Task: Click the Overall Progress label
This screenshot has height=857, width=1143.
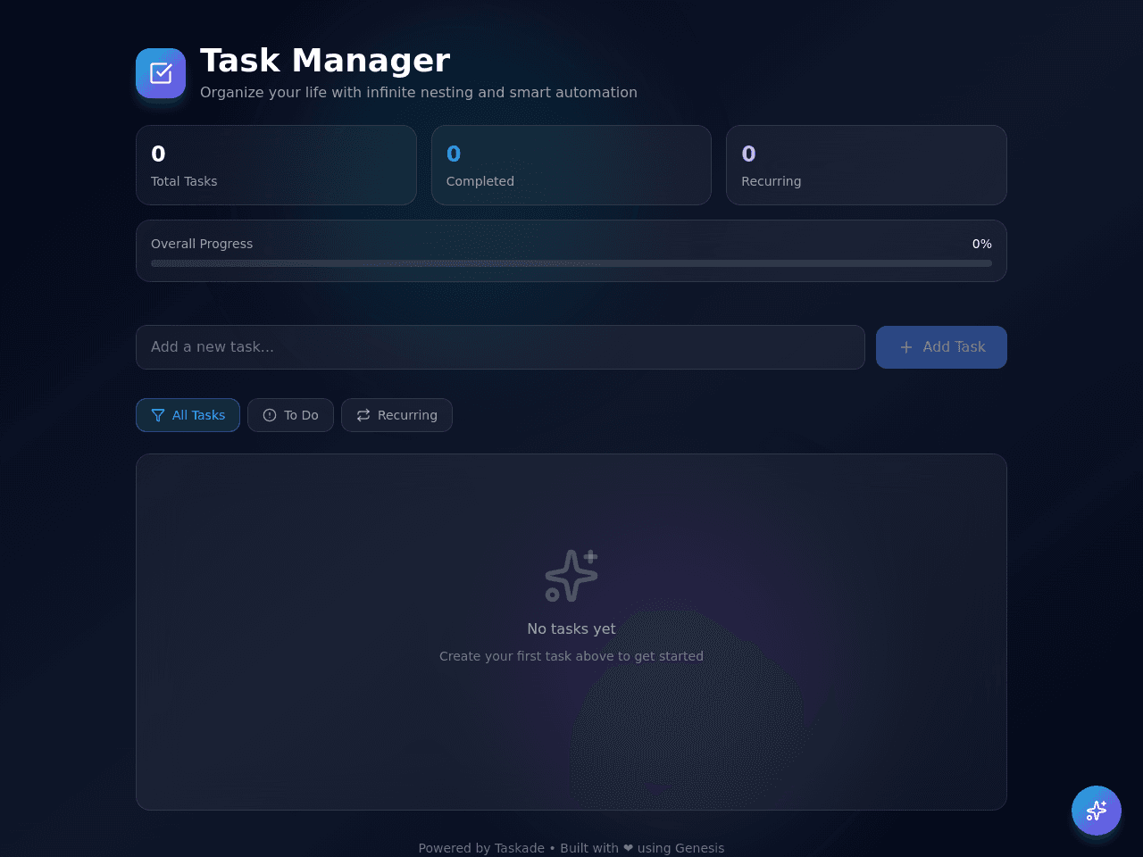Action: (x=202, y=244)
